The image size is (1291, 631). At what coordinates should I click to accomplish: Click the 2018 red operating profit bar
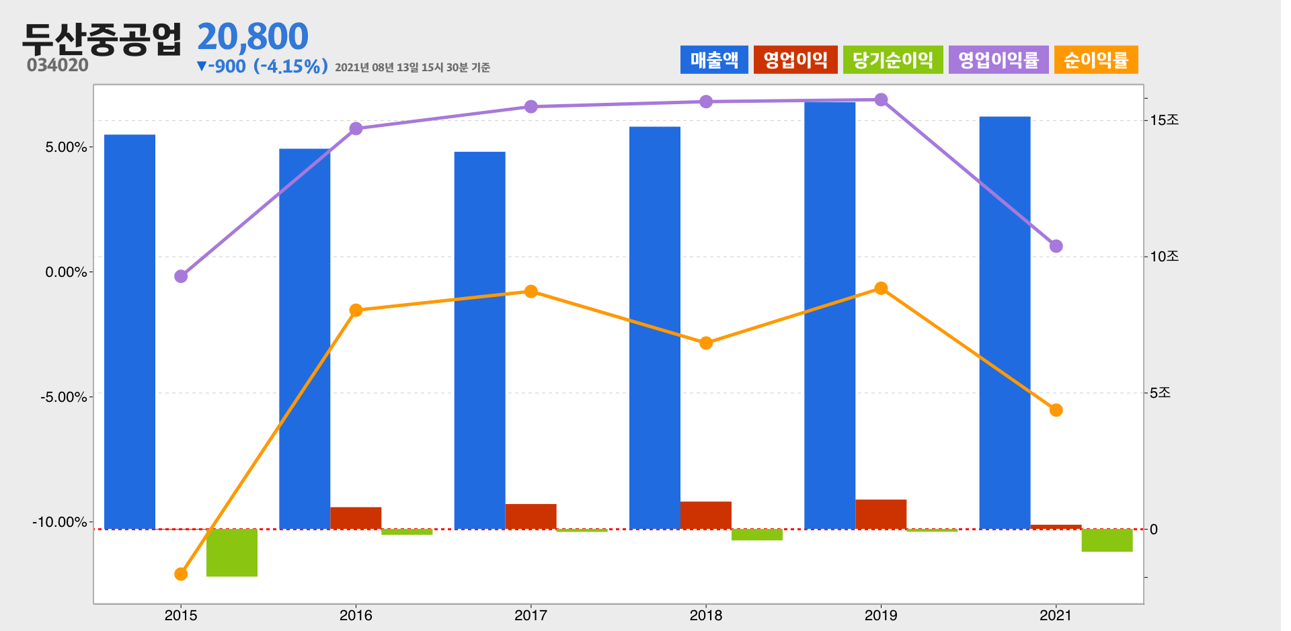706,515
